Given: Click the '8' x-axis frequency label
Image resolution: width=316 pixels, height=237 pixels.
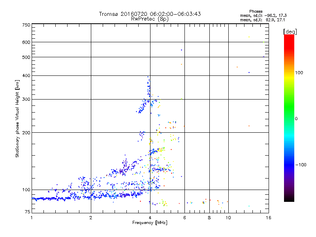Looking at the screenshot, I should 209,218.
